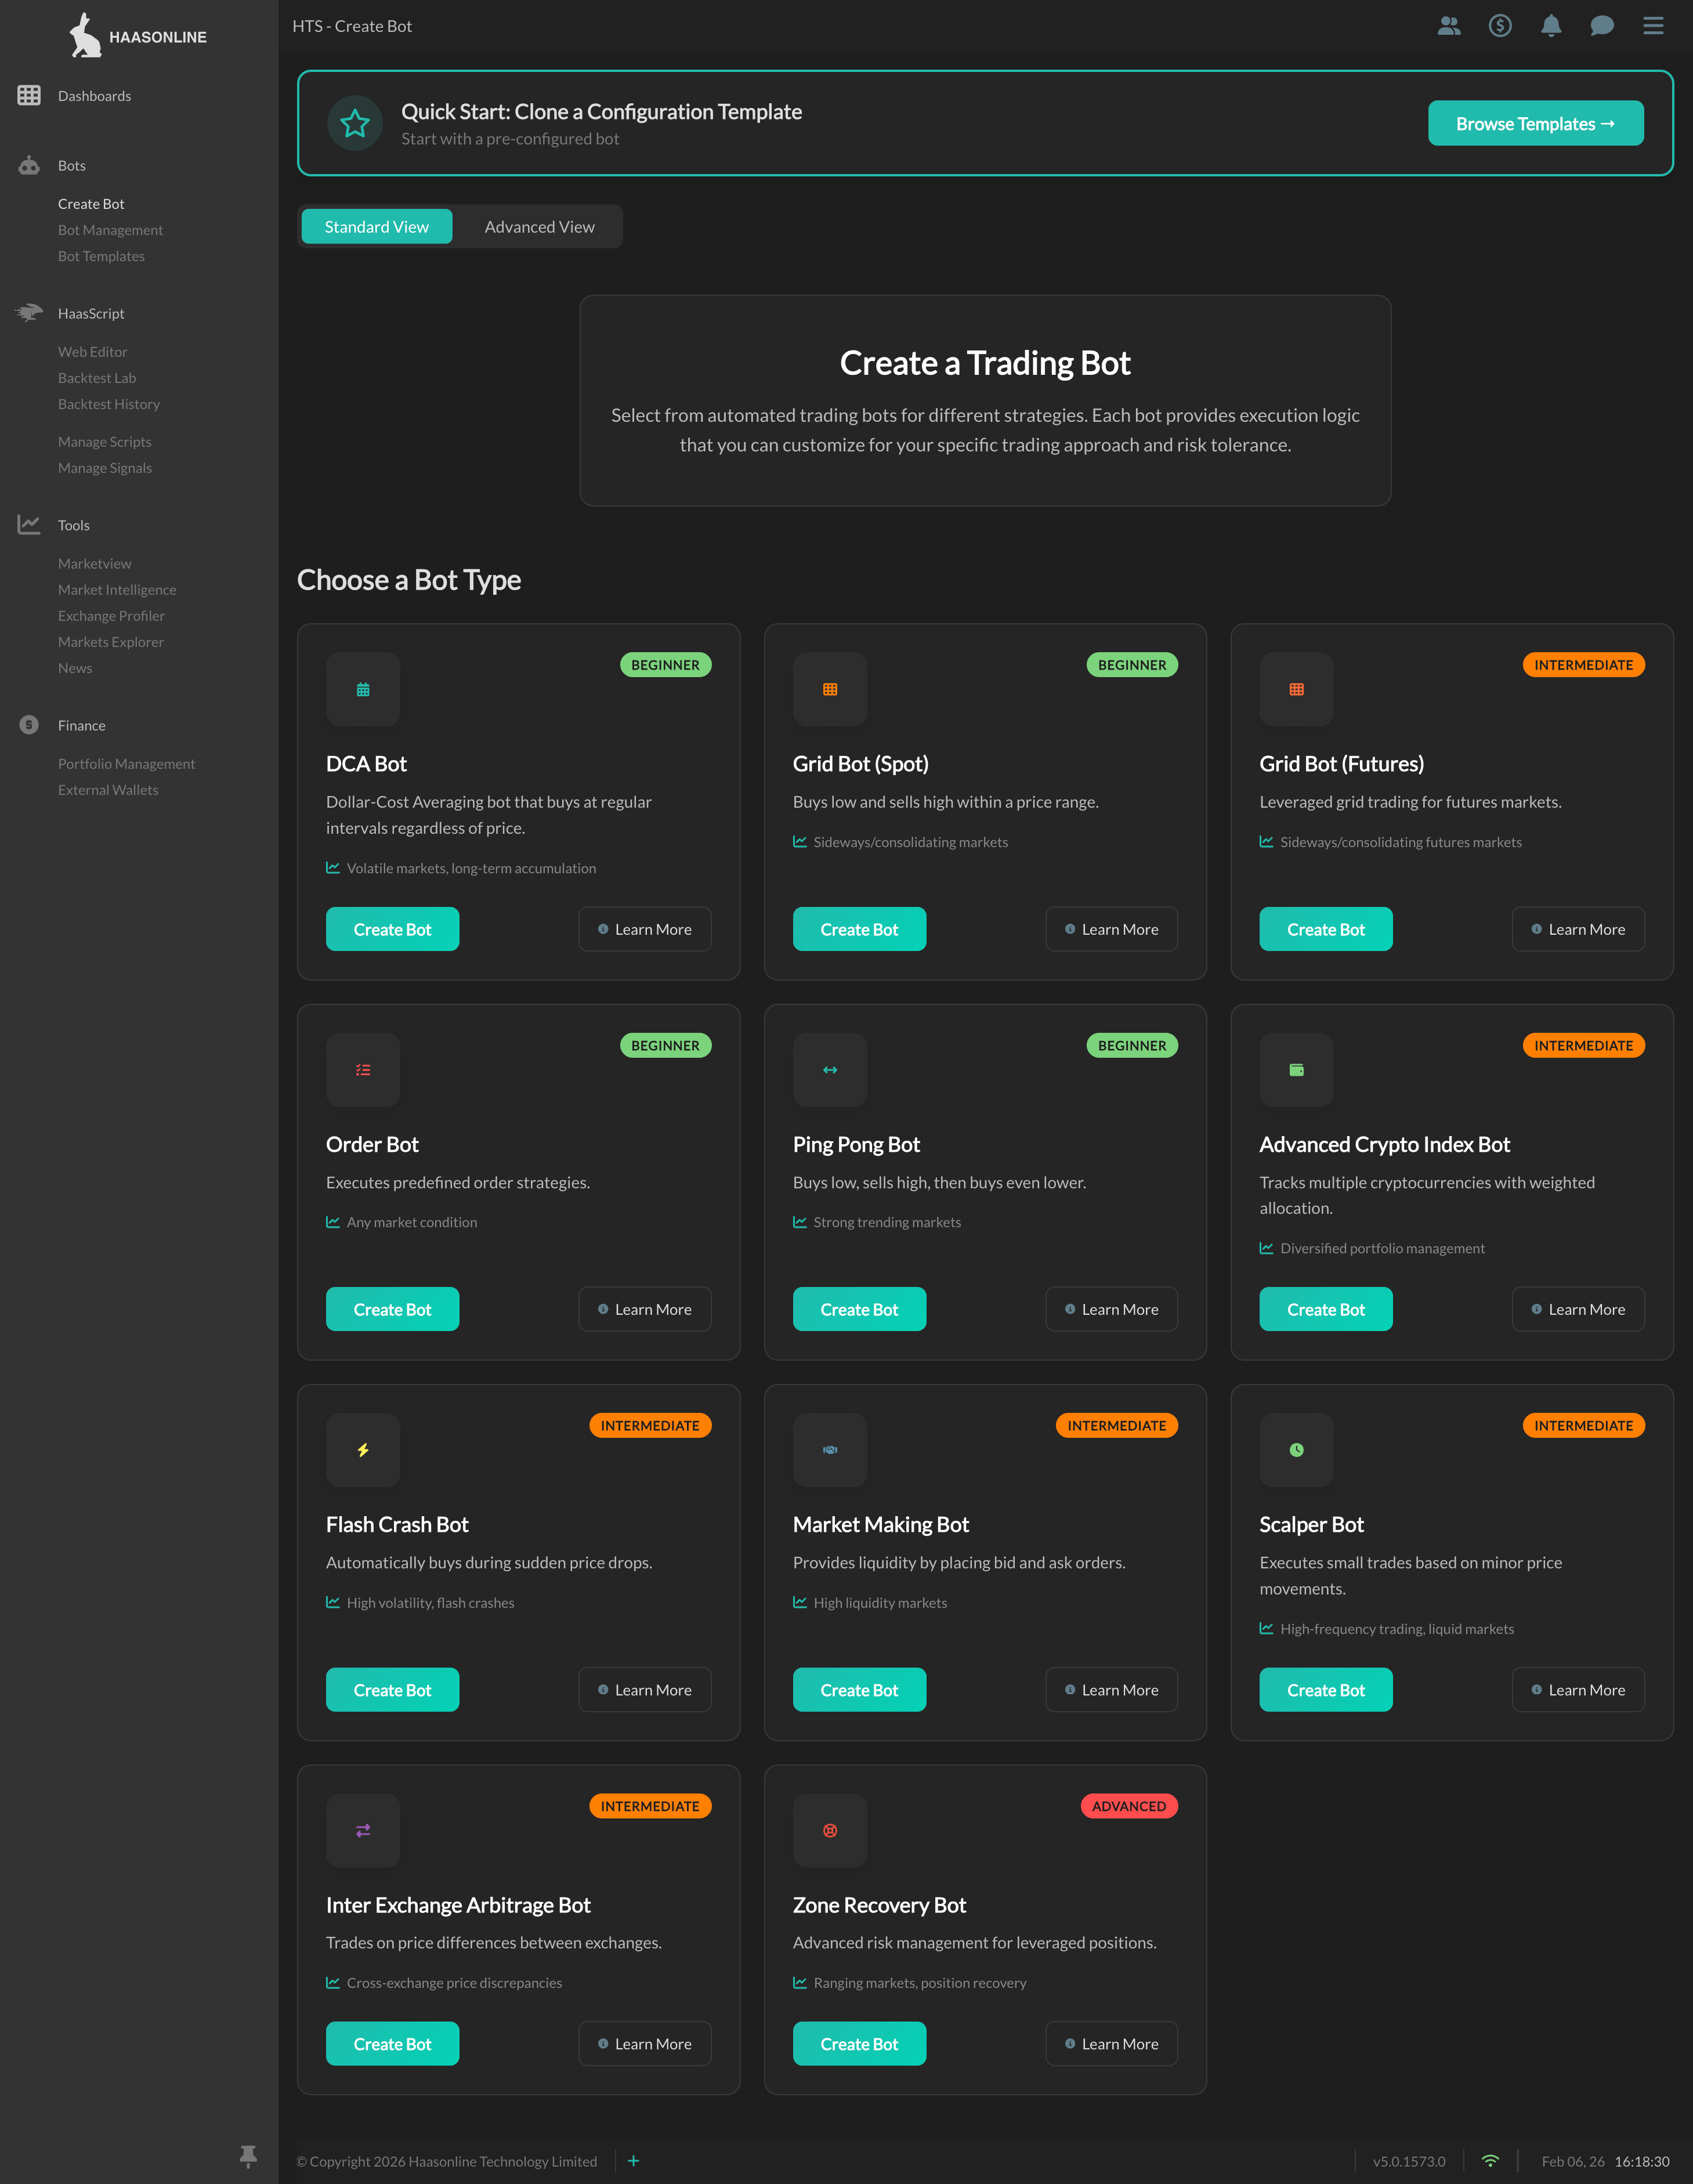Click the Bots icon in the sidebar
Screen dimensions: 1693x2184
[28, 165]
